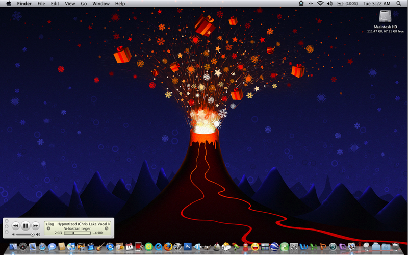Launch Safari from the Dock
Image resolution: width=408 pixels, height=255 pixels.
42,247
